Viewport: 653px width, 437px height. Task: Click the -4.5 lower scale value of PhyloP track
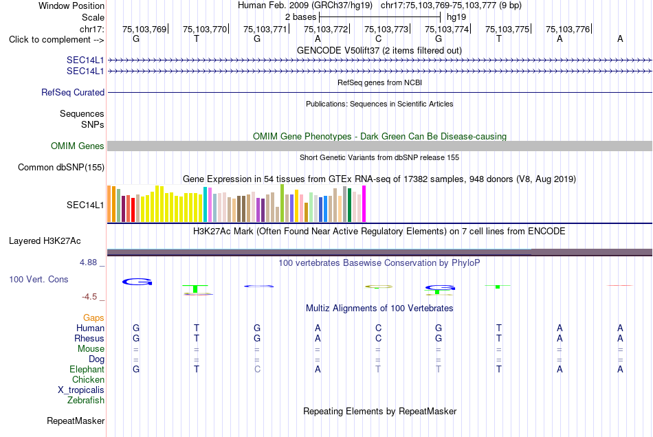click(89, 296)
